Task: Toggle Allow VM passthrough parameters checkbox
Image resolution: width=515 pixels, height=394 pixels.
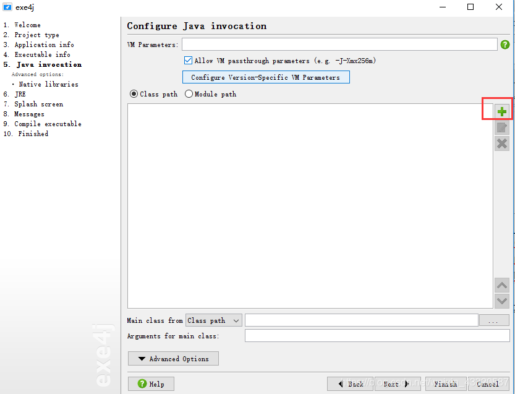Action: [x=188, y=61]
